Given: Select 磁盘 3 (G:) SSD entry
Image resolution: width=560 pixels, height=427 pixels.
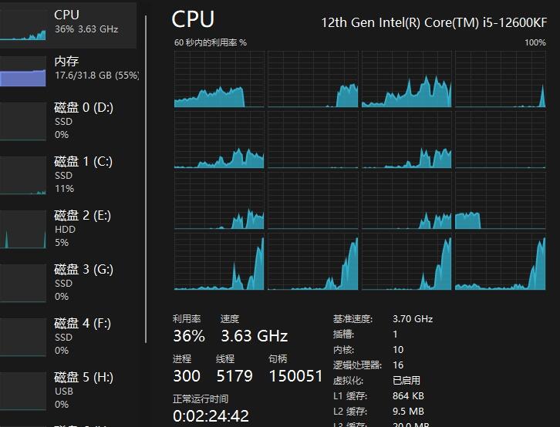Looking at the screenshot, I should (x=83, y=282).
